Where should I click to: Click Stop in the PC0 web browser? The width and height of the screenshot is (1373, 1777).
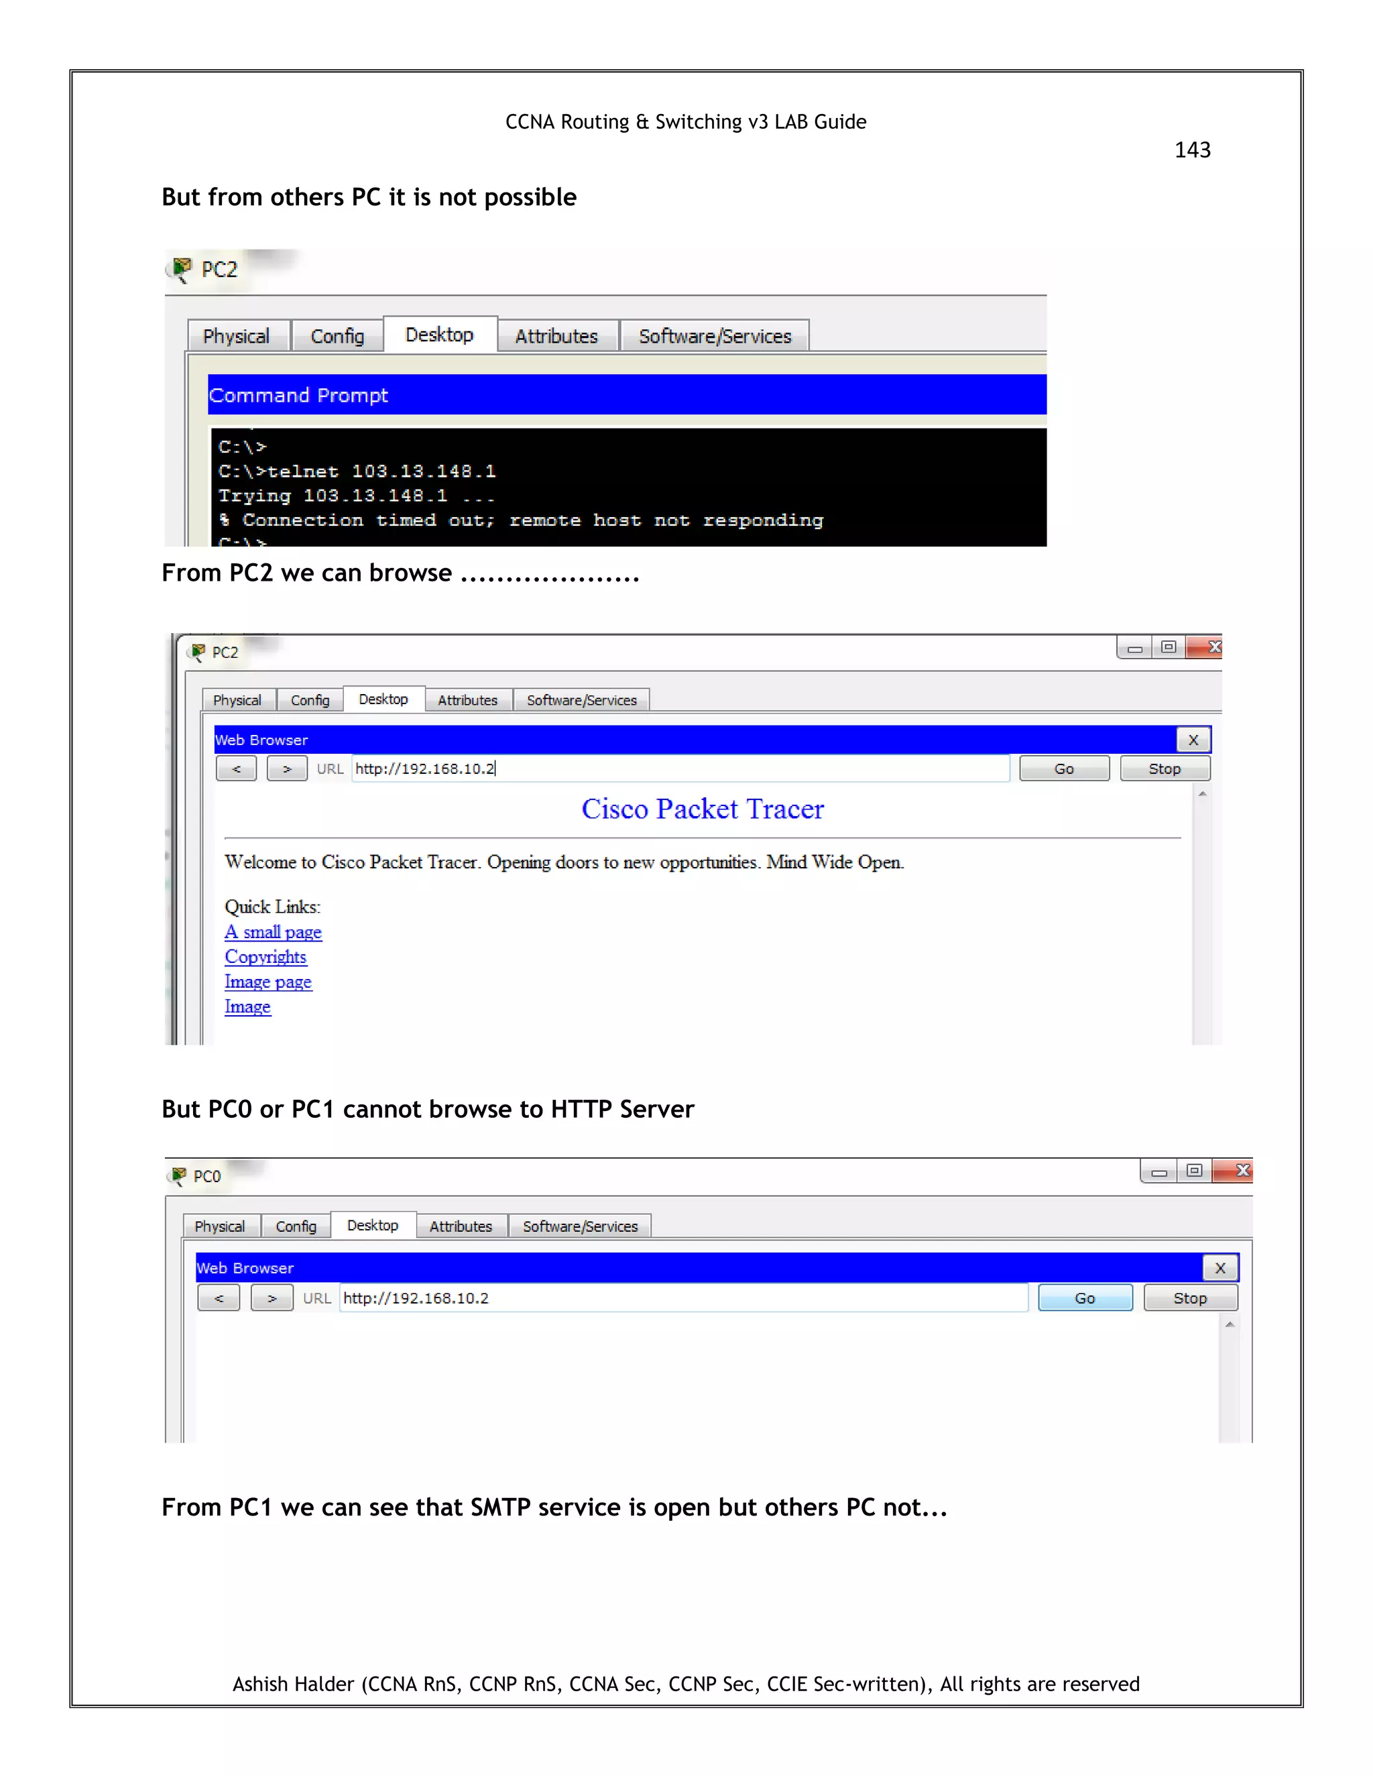point(1190,1298)
